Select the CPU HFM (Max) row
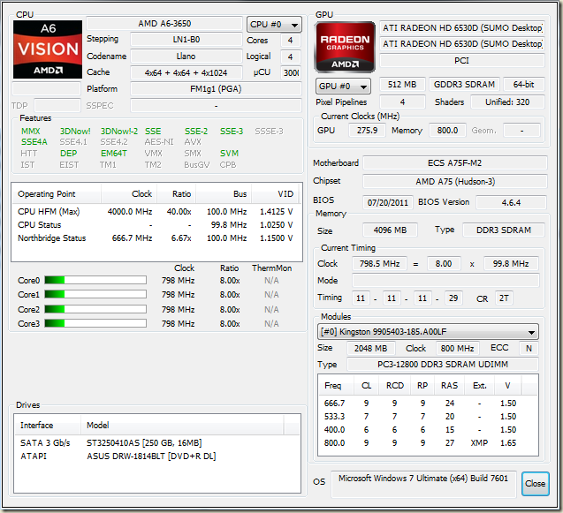The image size is (563, 513). coord(156,212)
